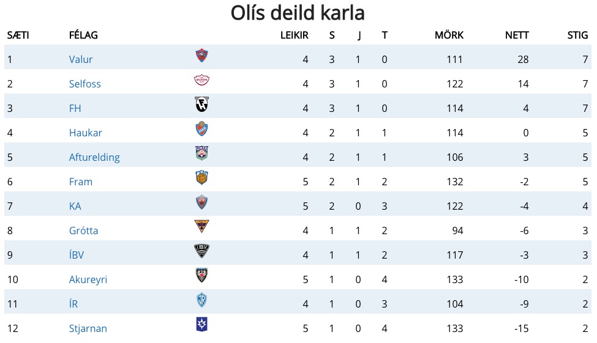Click the ÍBV club crest

[x=201, y=251]
